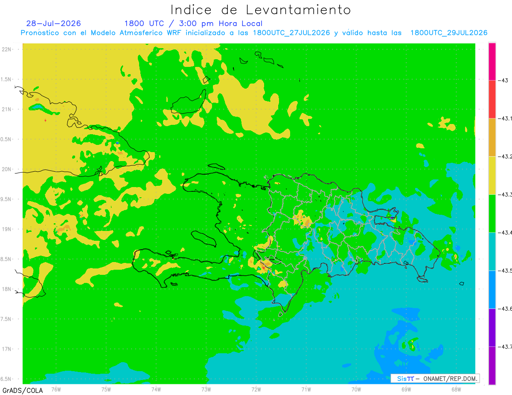Click the orange legend swatch above -43.2
The width and height of the screenshot is (512, 395).
pos(492,137)
